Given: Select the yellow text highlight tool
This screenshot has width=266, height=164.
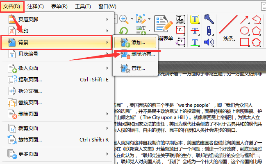Looking at the screenshot, I should tap(195, 19).
